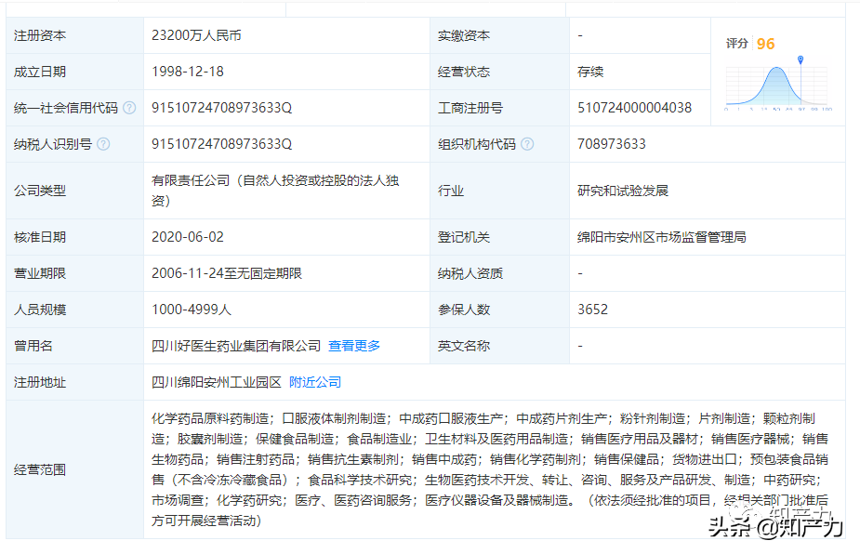
Task: Select unified credit code value in 统一社会信用代码 row
Action: [x=221, y=108]
